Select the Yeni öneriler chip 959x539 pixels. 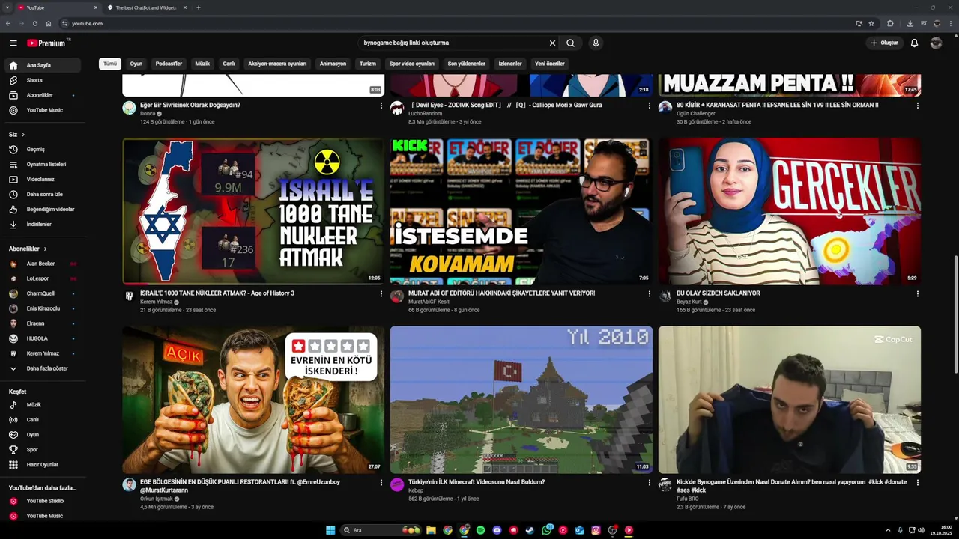pos(550,64)
